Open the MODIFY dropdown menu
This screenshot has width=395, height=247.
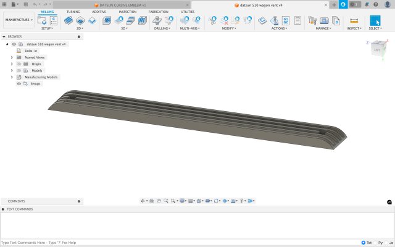229,28
